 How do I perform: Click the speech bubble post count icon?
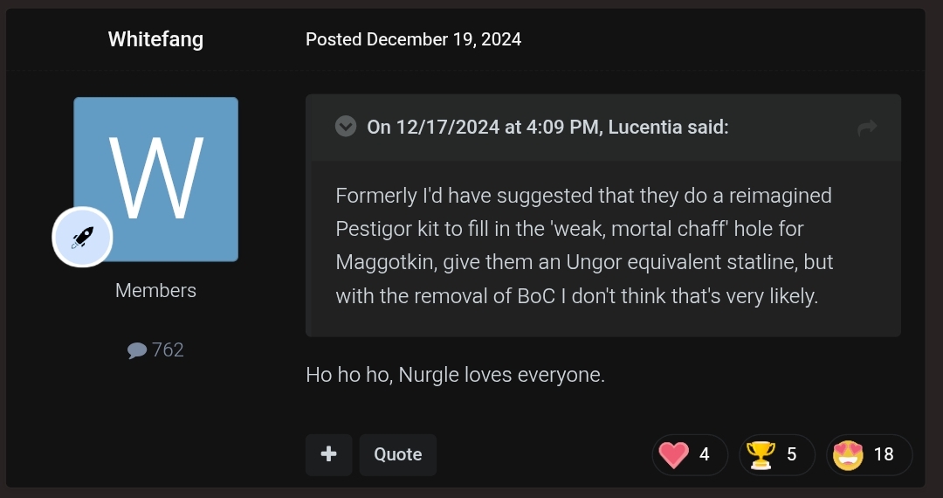136,350
